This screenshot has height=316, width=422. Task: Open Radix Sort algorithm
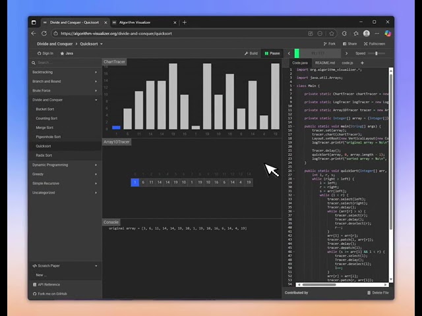point(65,155)
